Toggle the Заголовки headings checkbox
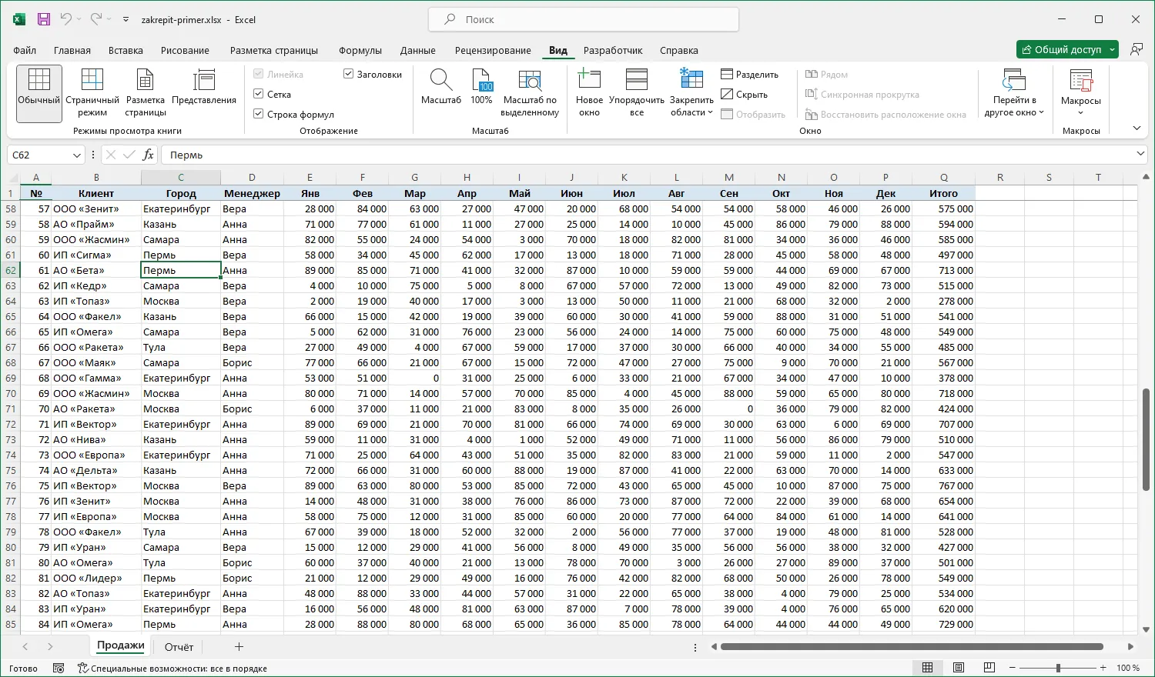This screenshot has height=677, width=1155. tap(348, 74)
